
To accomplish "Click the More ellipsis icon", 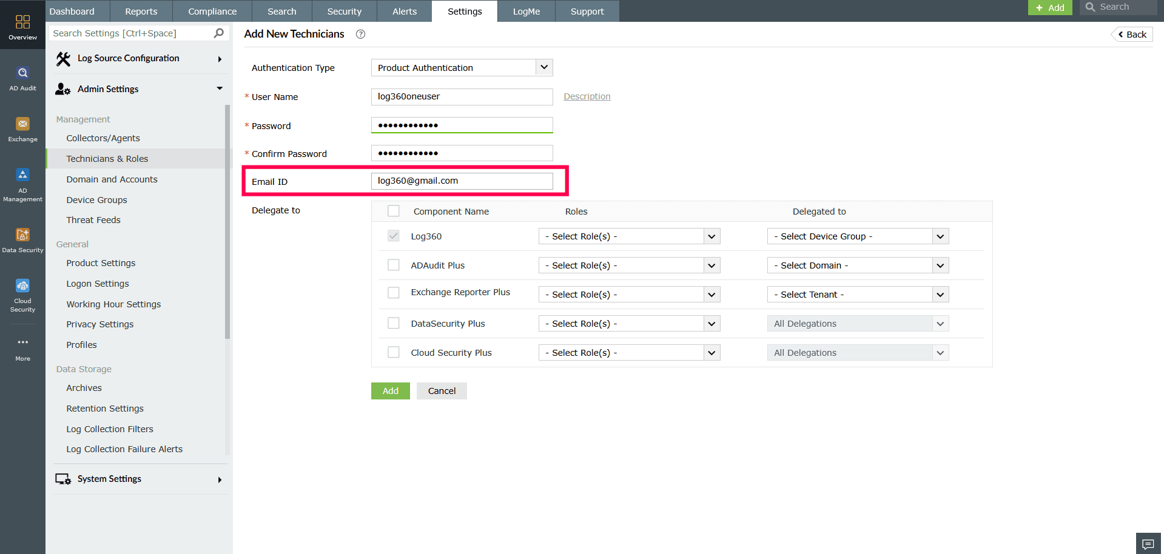I will 22,342.
